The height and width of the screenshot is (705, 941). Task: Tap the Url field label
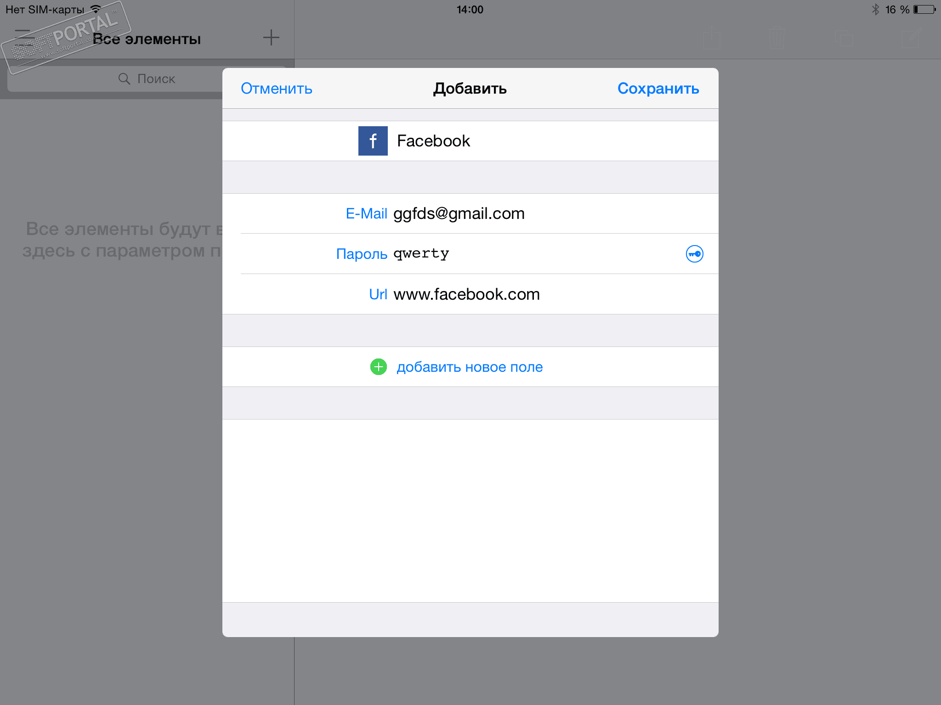click(x=378, y=294)
